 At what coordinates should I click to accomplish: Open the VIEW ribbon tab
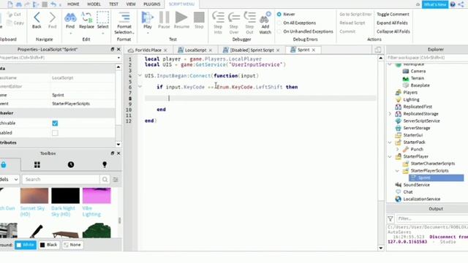point(131,4)
